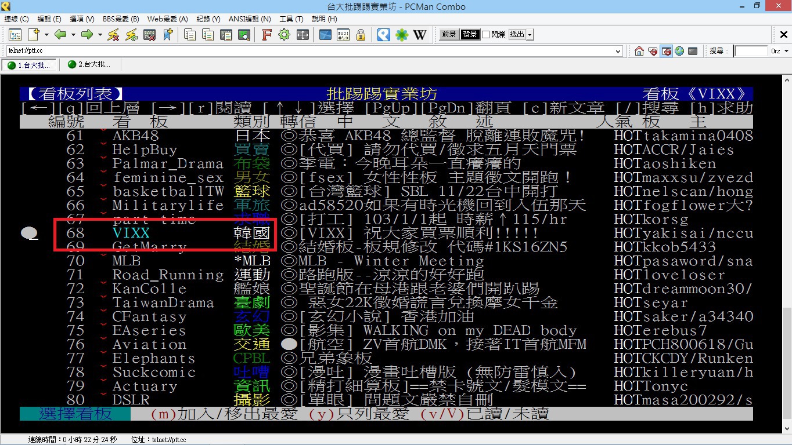Open Wikipedia with the W icon

pos(420,35)
